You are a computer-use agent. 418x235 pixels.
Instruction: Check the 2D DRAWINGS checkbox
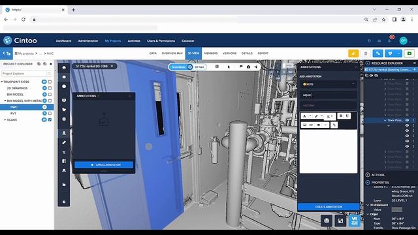tap(50, 88)
